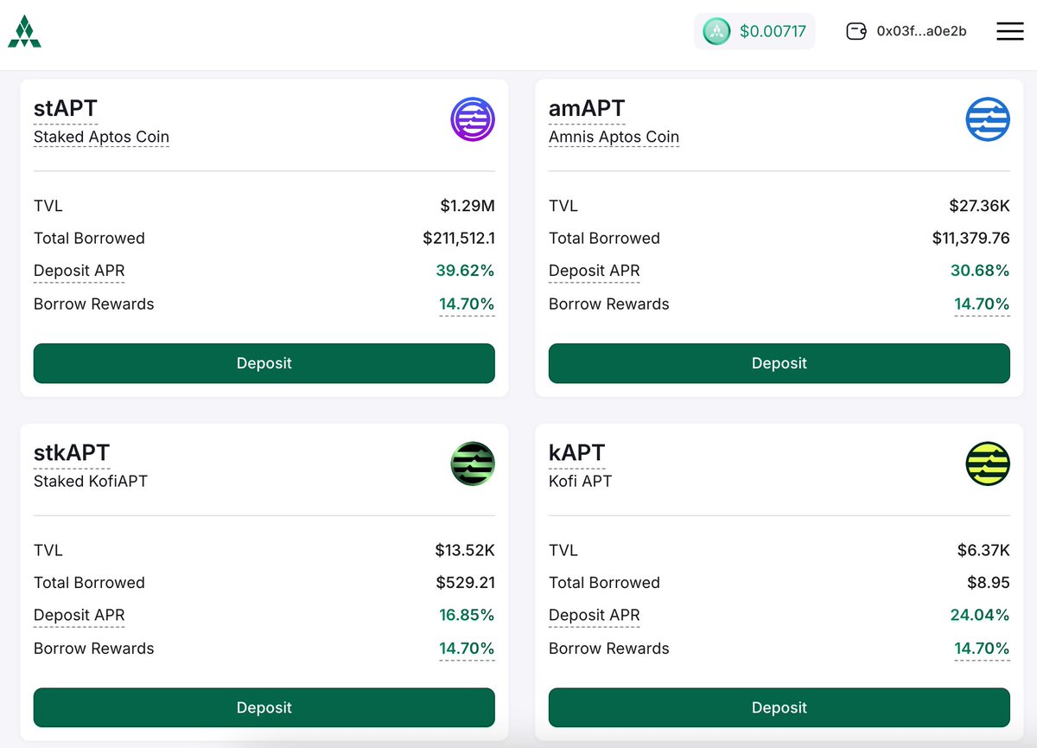Click the stkAPT dark green coin icon
1037x748 pixels.
(x=473, y=464)
